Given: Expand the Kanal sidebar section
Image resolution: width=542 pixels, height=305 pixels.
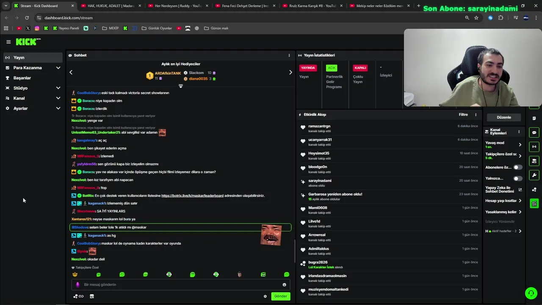Looking at the screenshot, I should click(58, 98).
